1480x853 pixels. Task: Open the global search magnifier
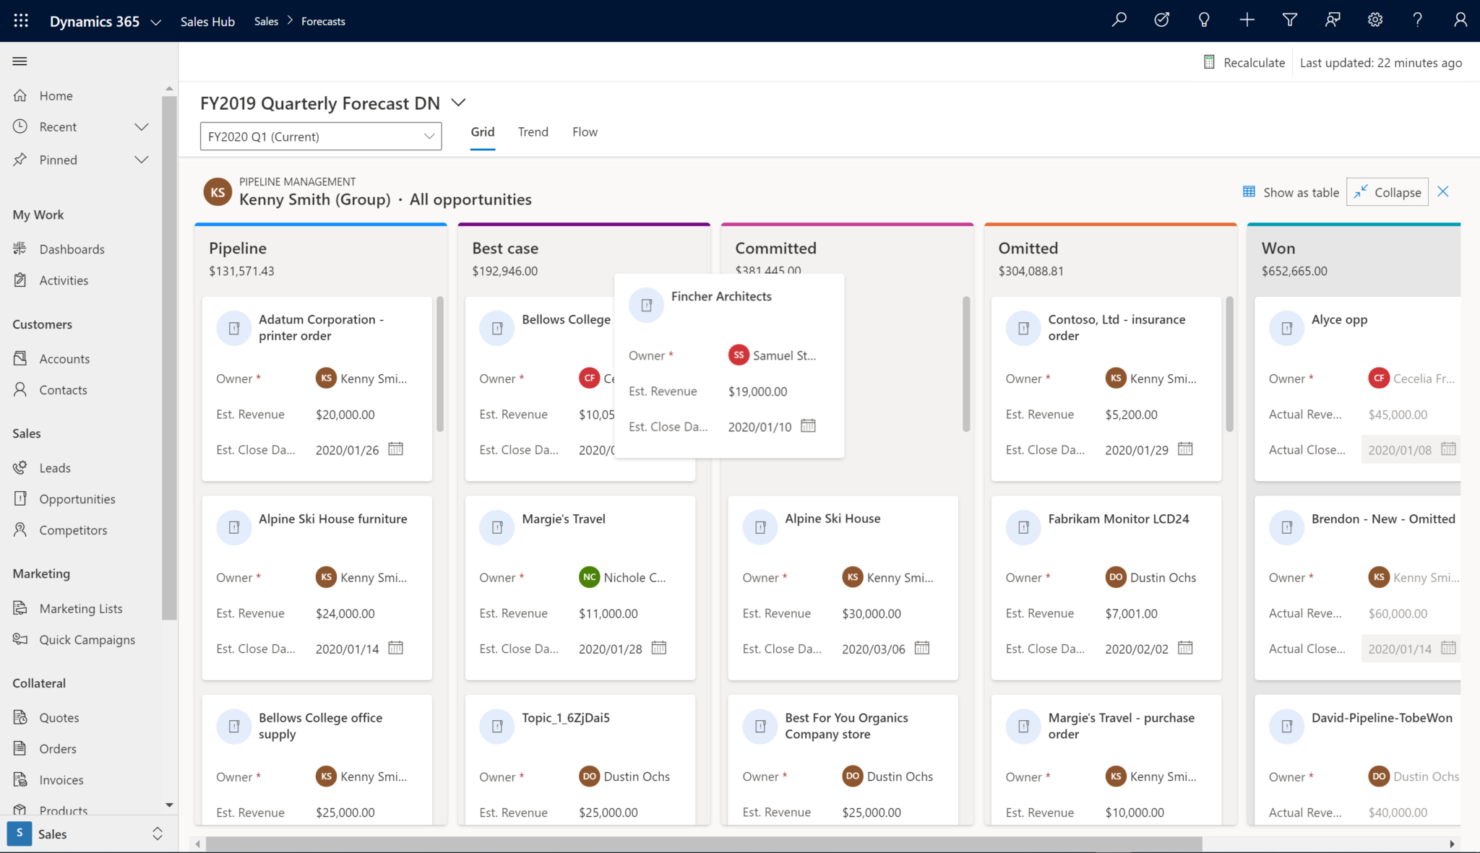[x=1118, y=20]
